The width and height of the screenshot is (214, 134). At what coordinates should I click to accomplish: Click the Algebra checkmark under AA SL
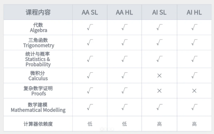point(90,27)
